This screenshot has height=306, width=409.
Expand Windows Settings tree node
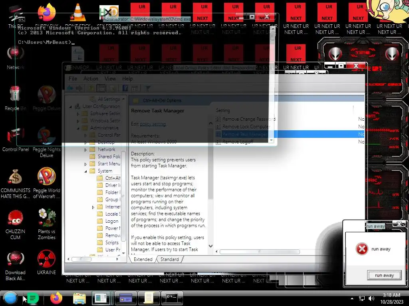78,121
